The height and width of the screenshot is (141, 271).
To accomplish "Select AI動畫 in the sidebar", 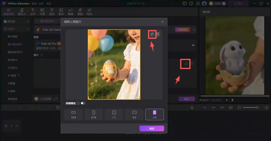I will (12, 84).
